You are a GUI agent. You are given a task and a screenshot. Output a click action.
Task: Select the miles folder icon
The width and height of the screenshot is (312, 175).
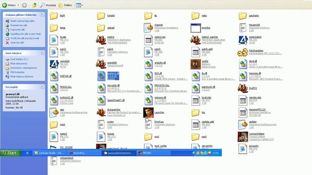click(x=195, y=16)
